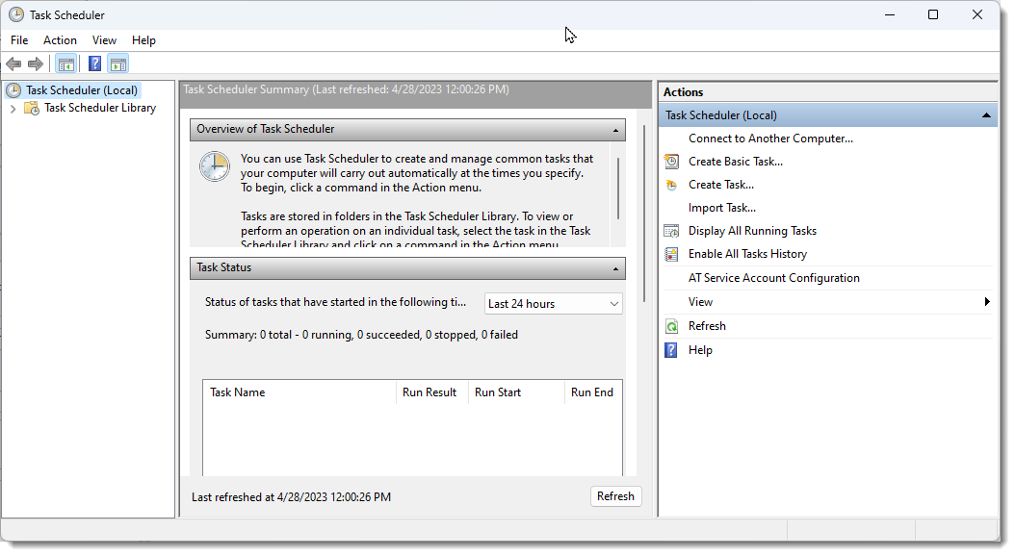Click the Back arrow in the toolbar

[x=13, y=64]
